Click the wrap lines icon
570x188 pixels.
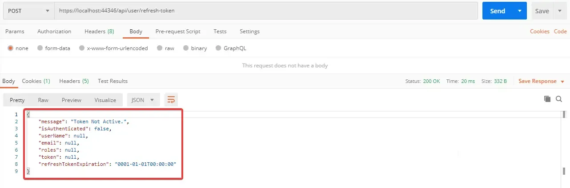(171, 100)
